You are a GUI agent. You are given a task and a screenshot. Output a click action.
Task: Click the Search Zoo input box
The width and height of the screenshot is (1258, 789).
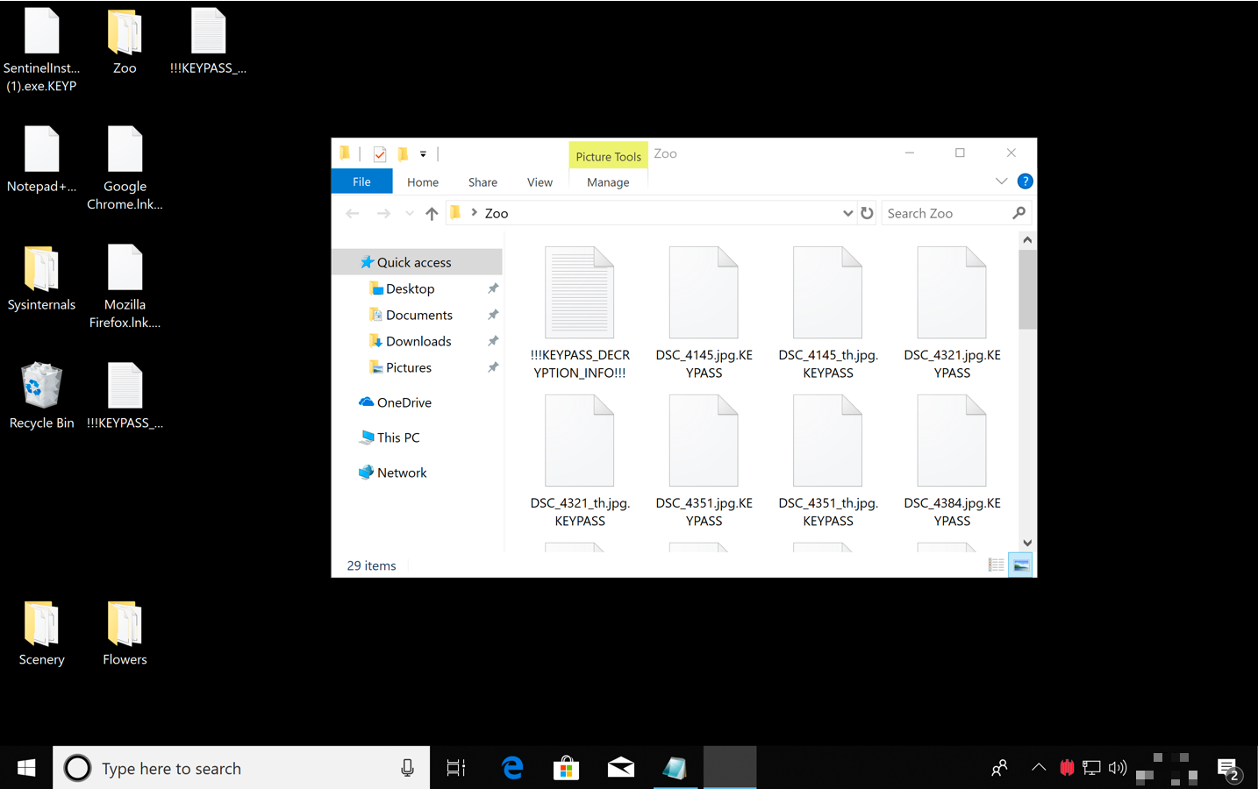(x=946, y=213)
